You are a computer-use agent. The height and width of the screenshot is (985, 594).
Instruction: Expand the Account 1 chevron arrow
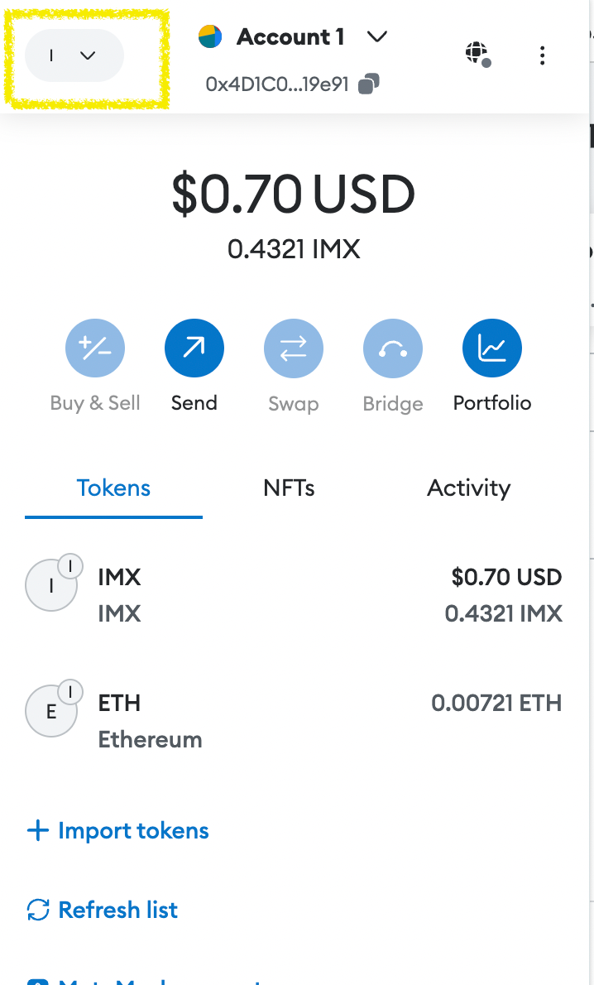pos(376,36)
